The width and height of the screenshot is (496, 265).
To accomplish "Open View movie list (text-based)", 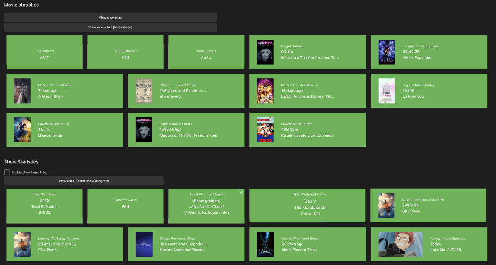I will (x=110, y=27).
